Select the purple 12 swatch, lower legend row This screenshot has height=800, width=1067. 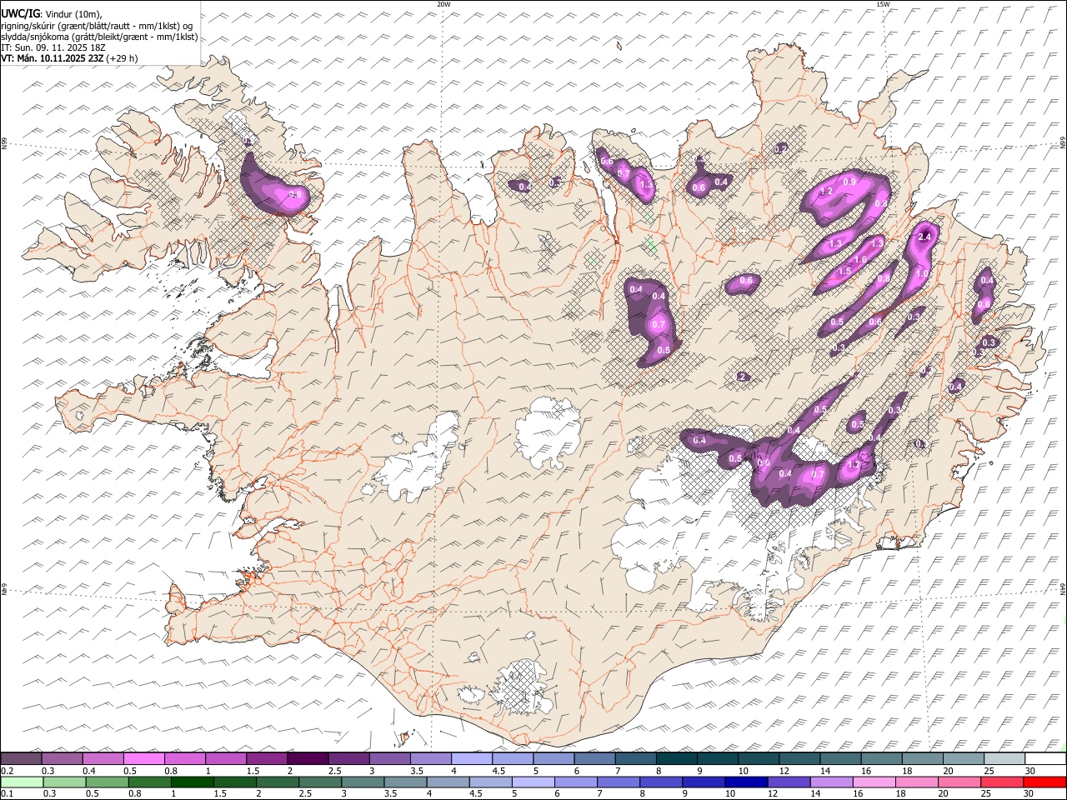[x=789, y=782]
